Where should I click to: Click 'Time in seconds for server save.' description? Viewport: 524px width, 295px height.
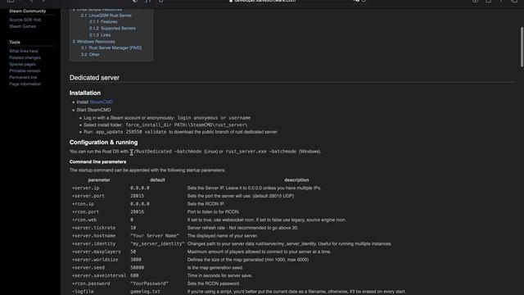(219, 275)
